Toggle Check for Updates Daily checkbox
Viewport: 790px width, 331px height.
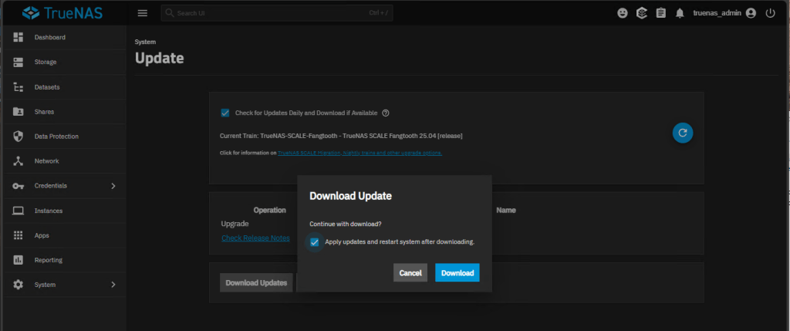(225, 113)
